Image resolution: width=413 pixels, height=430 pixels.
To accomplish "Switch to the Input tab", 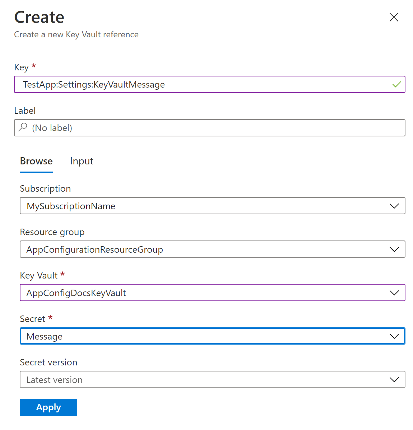I will [82, 161].
